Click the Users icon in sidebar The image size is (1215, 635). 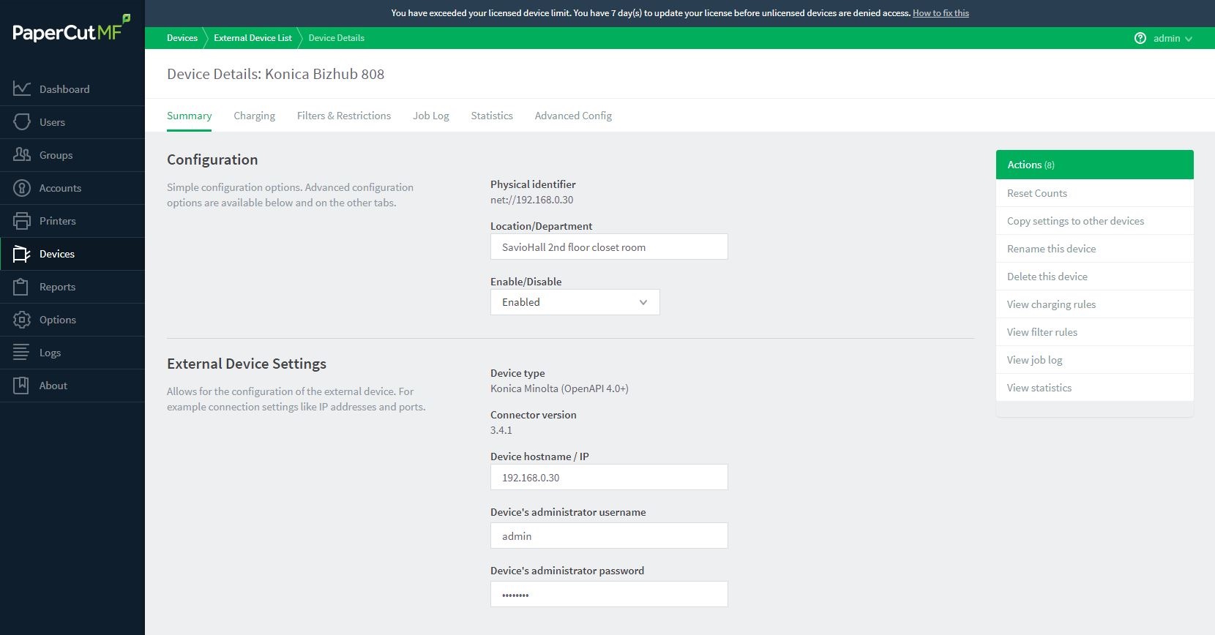pos(22,121)
